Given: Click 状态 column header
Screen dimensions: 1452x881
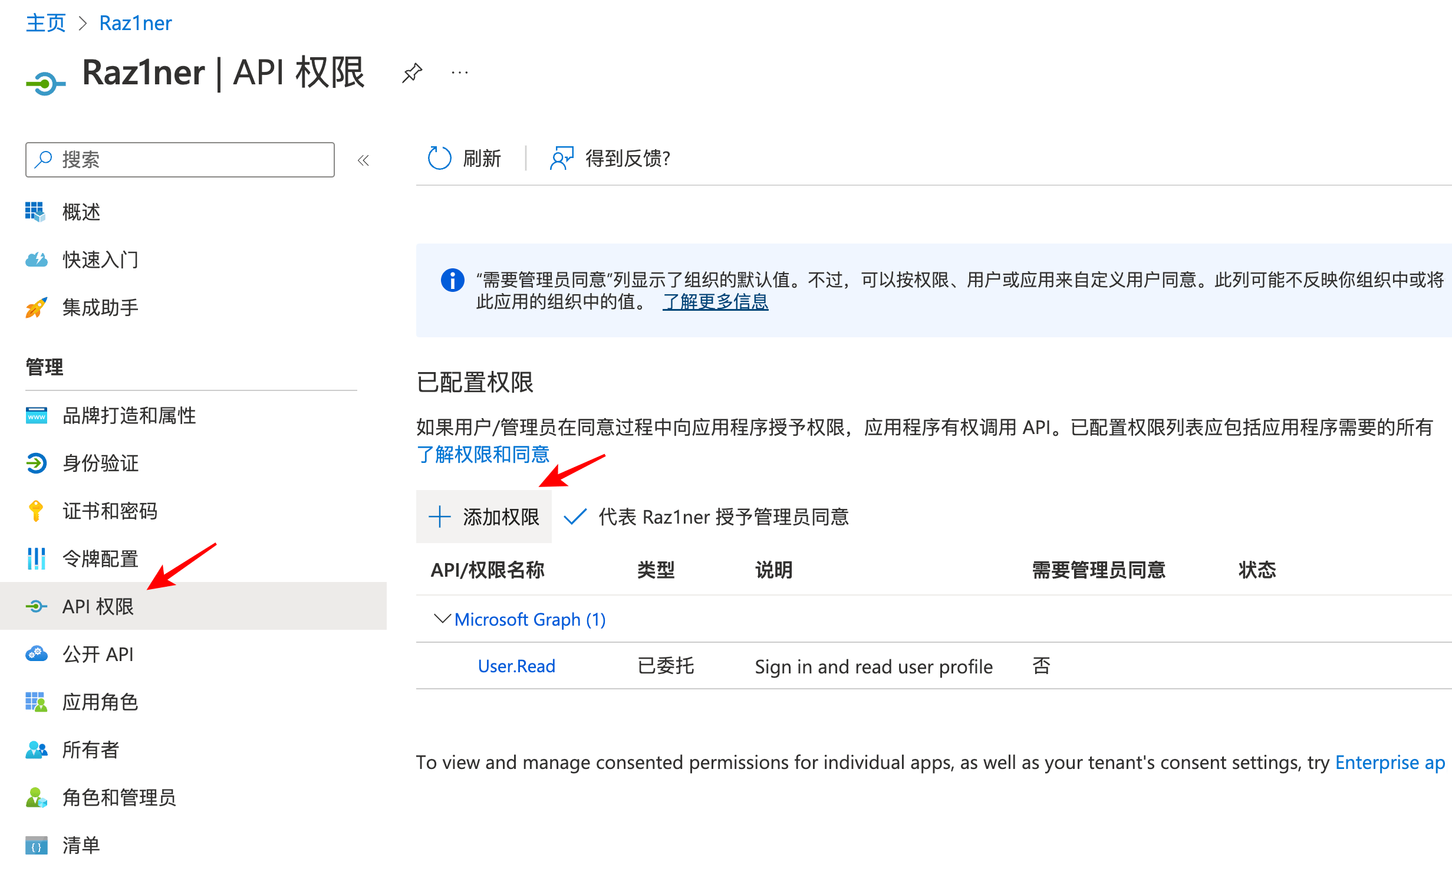Looking at the screenshot, I should tap(1257, 570).
